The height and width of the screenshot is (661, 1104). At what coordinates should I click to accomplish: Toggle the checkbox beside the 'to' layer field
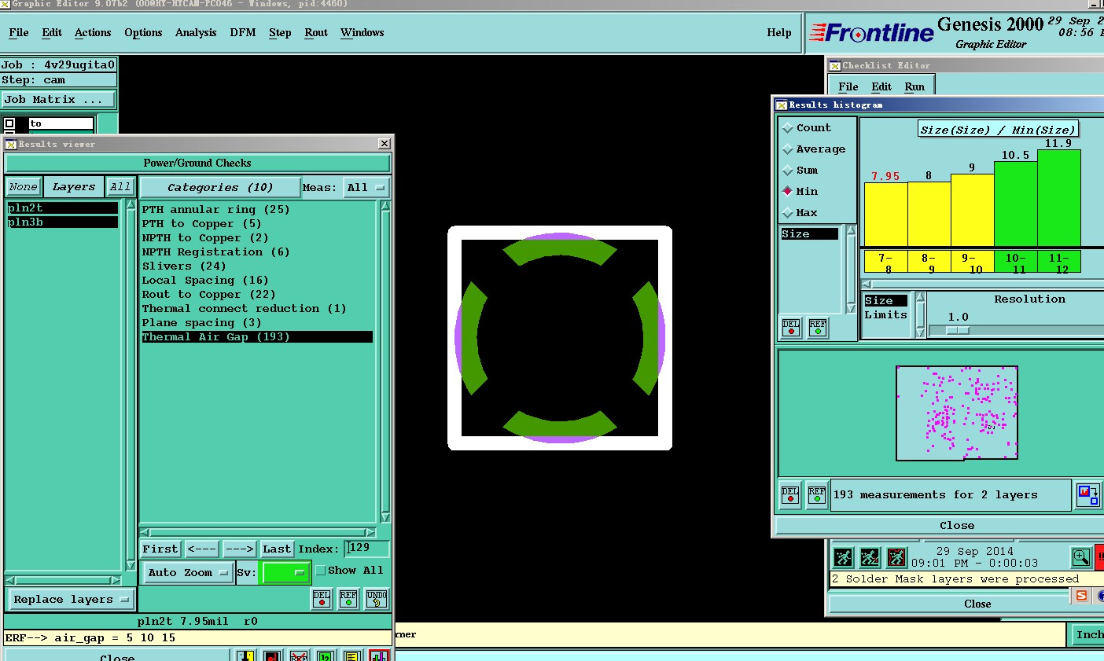[x=9, y=123]
